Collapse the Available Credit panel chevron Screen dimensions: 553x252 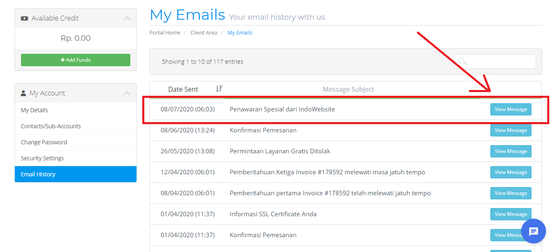(127, 18)
